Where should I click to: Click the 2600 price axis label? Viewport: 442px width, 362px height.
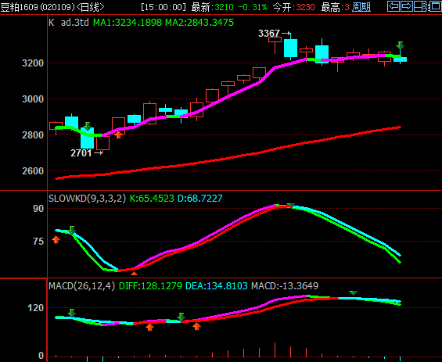click(x=33, y=171)
